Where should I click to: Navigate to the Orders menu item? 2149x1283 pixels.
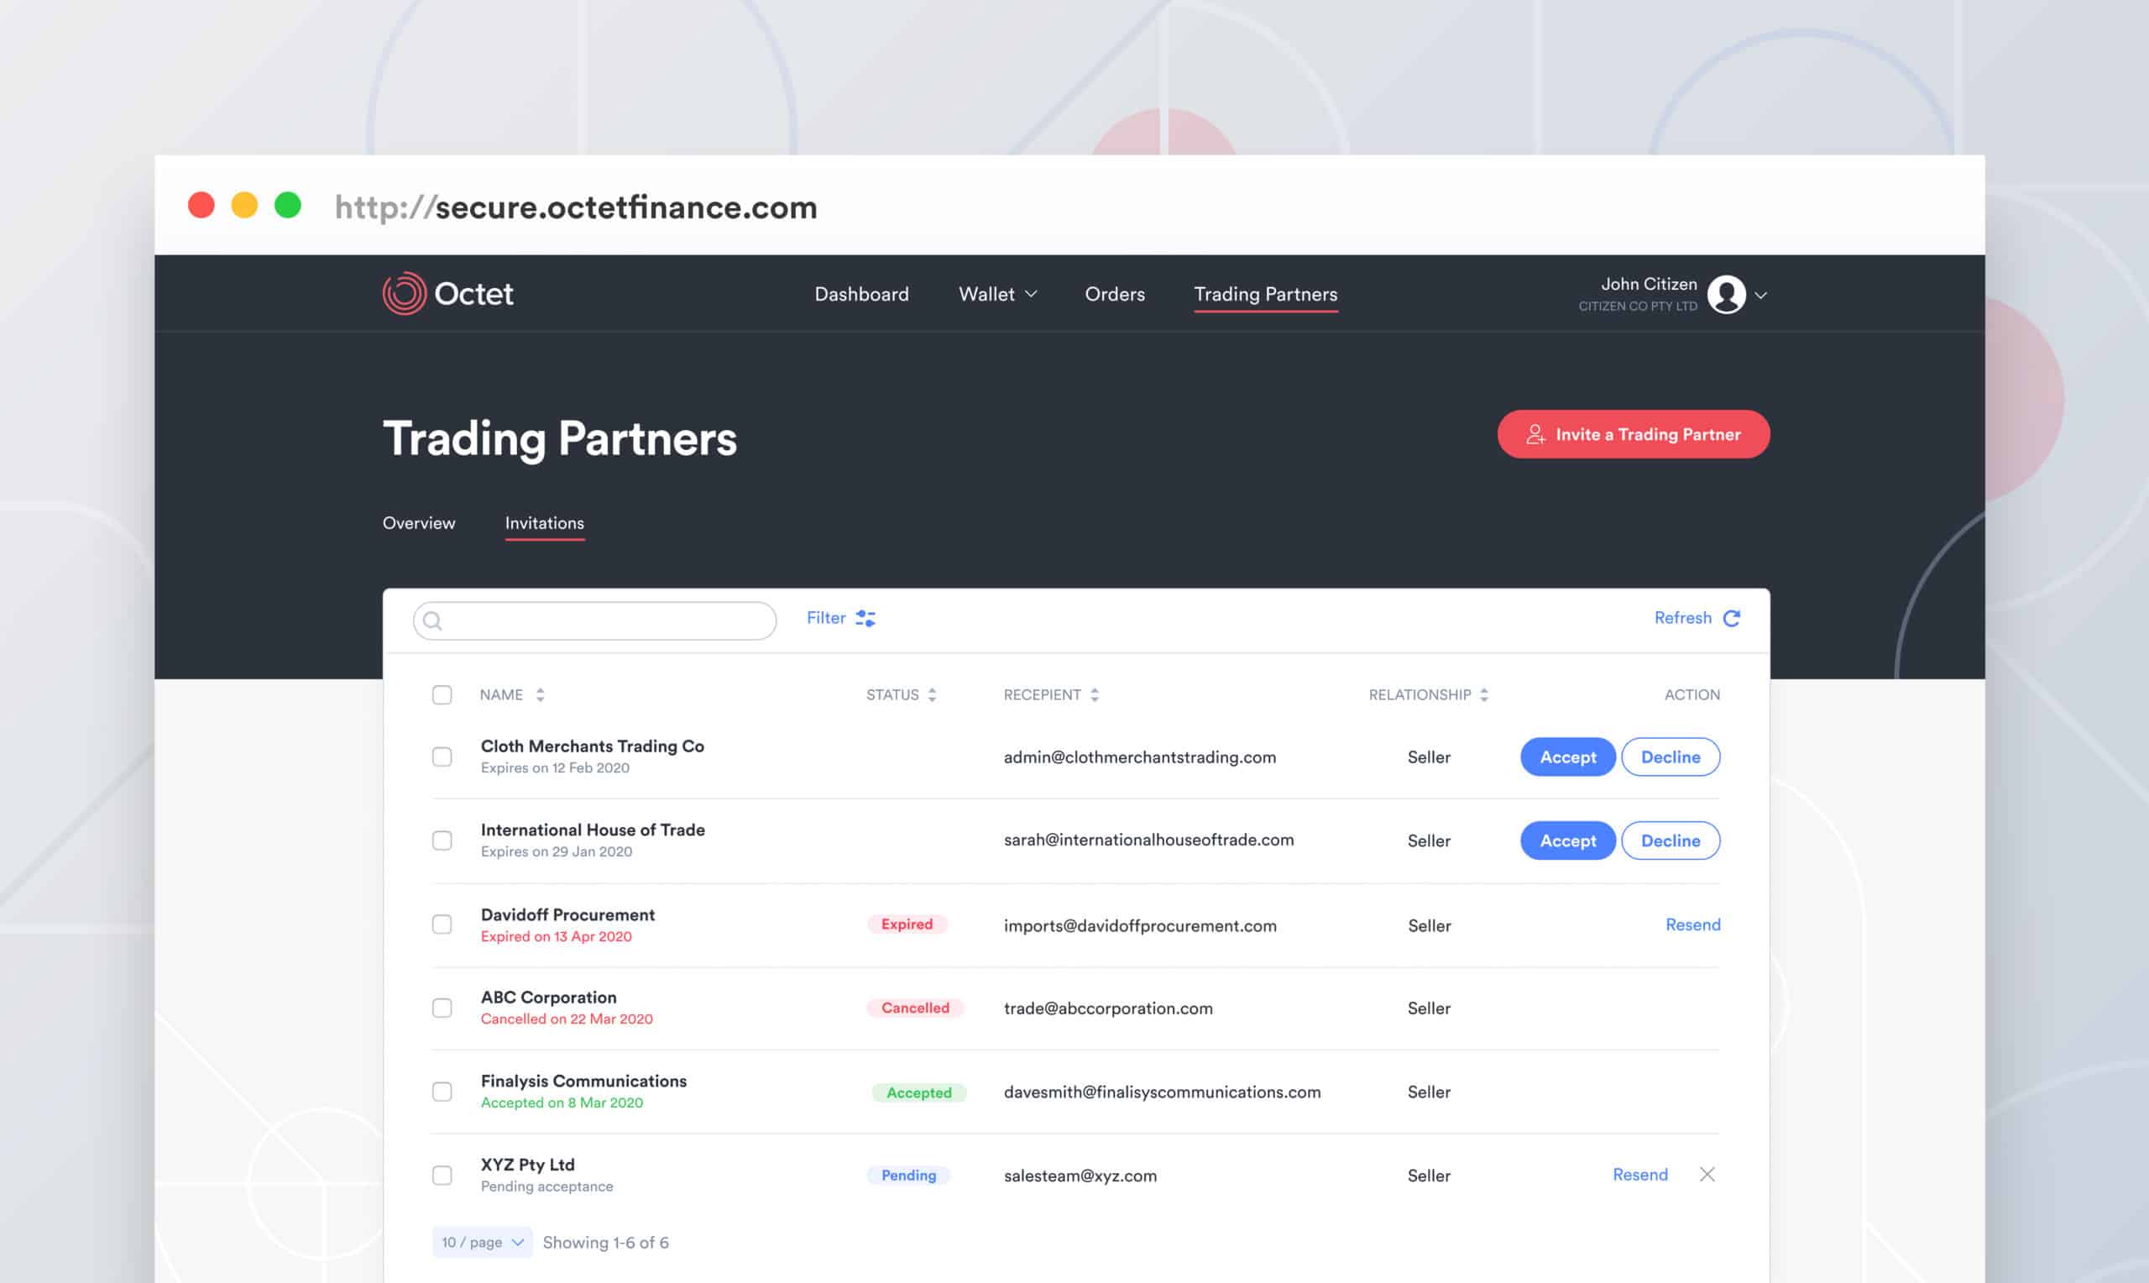(x=1114, y=291)
